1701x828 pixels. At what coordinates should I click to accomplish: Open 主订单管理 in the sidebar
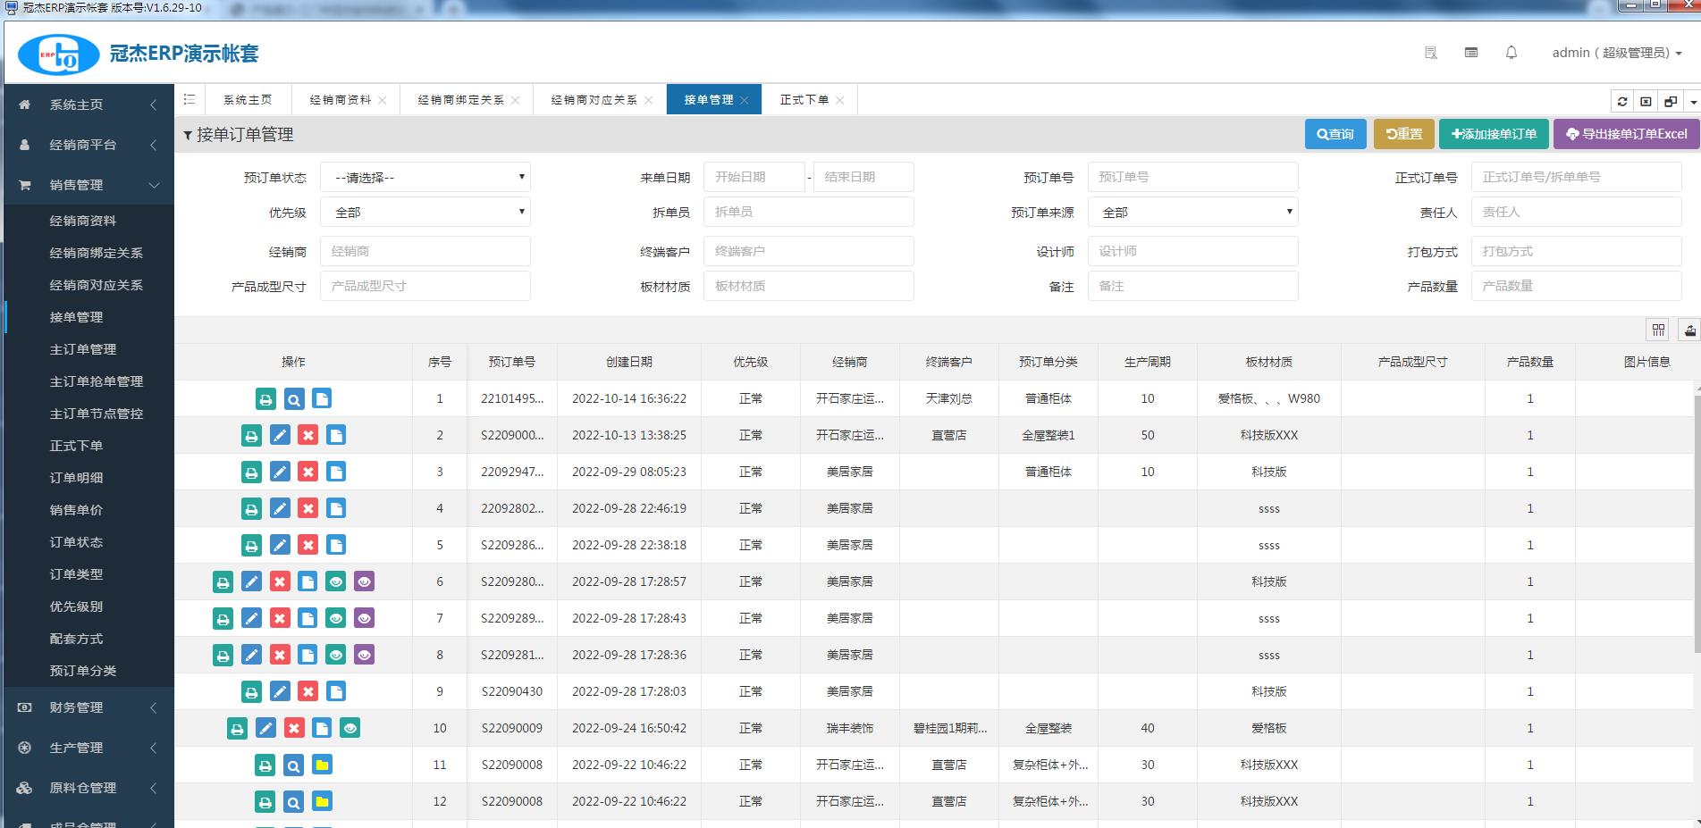[83, 349]
